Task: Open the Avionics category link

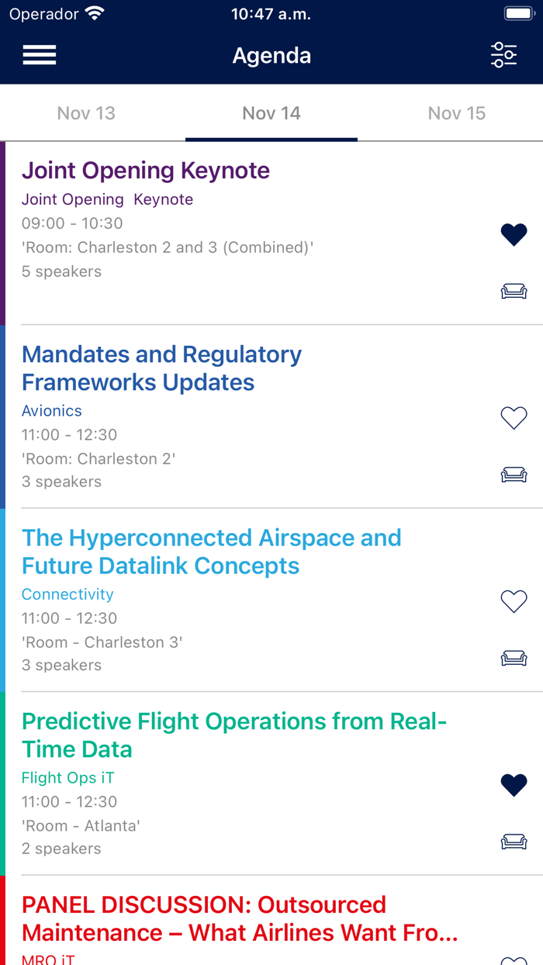Action: tap(52, 410)
